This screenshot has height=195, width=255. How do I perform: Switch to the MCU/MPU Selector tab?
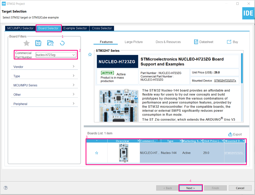pyautogui.click(x=20, y=28)
